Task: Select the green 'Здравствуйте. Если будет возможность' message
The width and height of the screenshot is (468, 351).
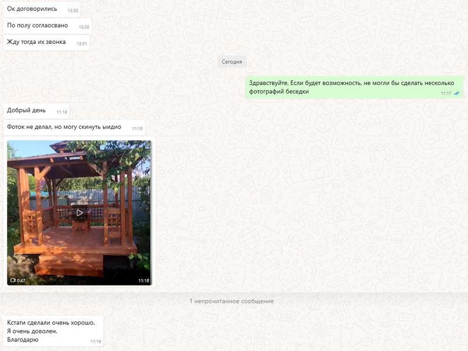Action: [x=355, y=87]
